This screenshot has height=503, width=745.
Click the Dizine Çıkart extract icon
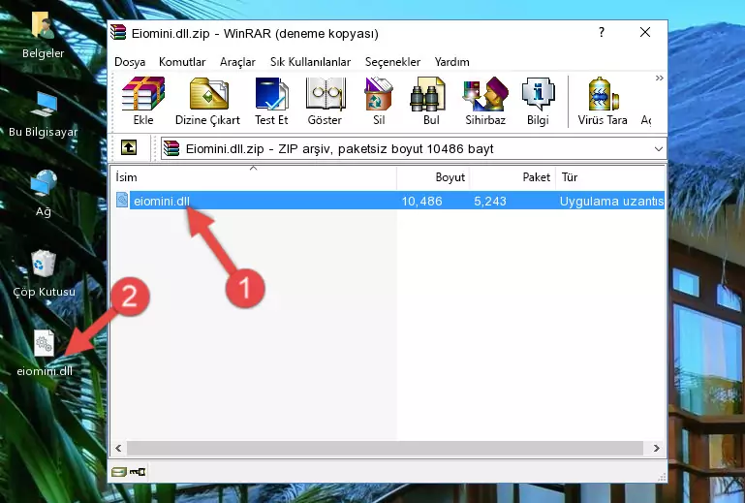207,101
